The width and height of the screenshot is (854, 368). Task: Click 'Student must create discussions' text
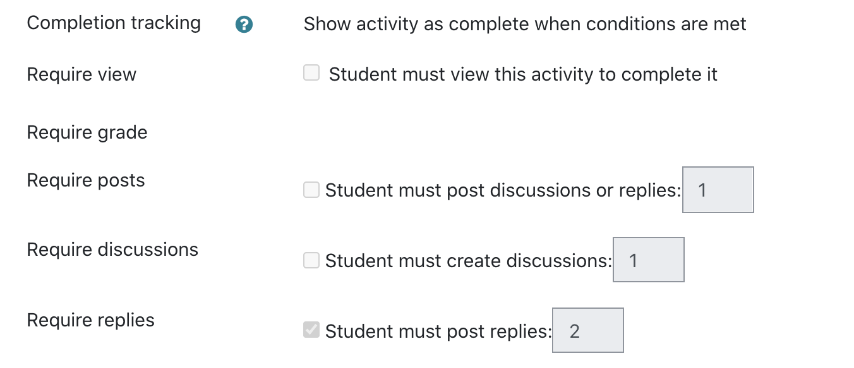469,261
